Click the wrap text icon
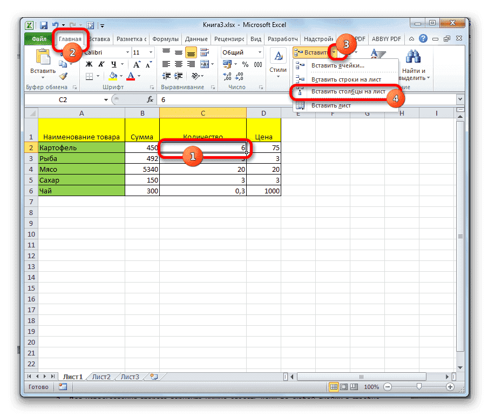The width and height of the screenshot is (488, 416). (x=206, y=52)
